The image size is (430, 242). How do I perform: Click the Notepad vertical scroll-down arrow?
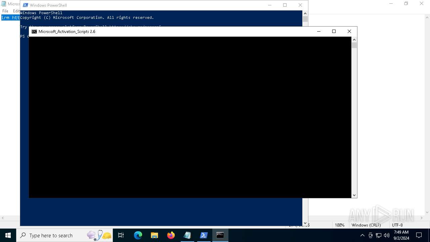(x=427, y=212)
